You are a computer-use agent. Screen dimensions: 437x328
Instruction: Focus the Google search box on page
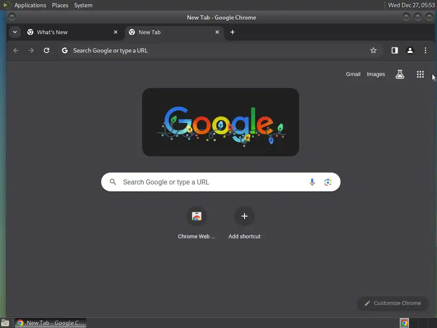coord(221,182)
